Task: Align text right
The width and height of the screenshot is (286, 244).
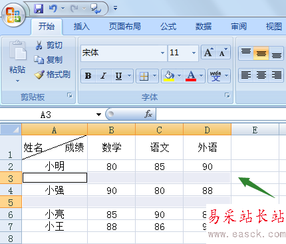Action: click(276, 75)
